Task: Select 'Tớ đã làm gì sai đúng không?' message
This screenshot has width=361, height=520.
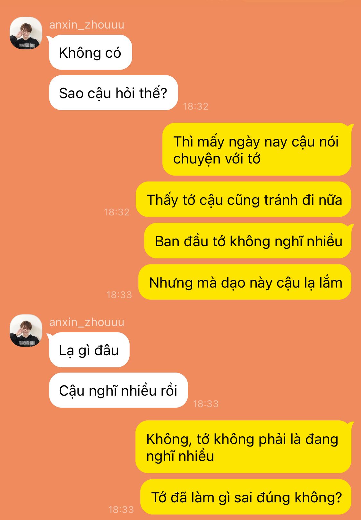Action: tap(246, 497)
